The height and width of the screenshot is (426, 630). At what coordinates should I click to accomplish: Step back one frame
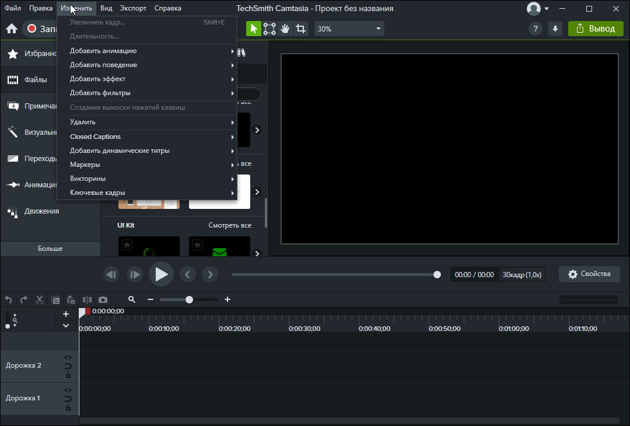111,274
